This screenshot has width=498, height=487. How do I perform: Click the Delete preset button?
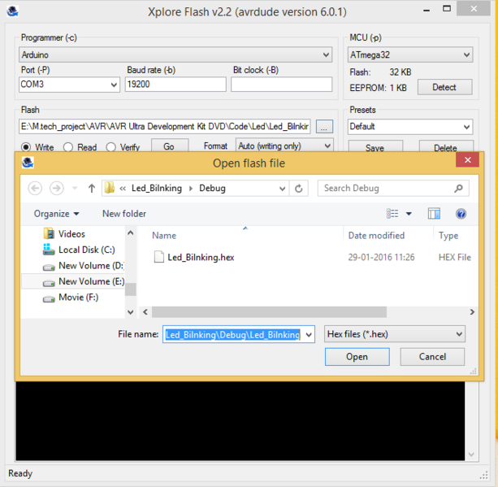[x=445, y=147]
